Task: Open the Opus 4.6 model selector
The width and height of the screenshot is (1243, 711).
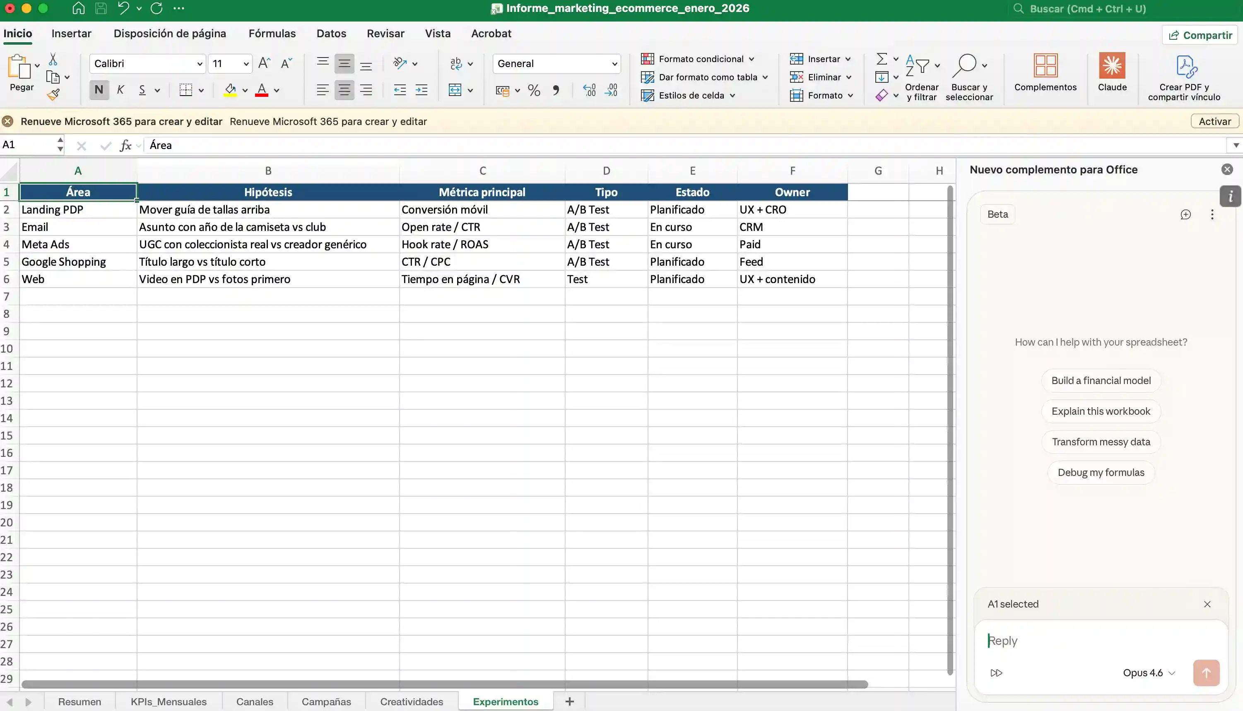Action: tap(1148, 673)
